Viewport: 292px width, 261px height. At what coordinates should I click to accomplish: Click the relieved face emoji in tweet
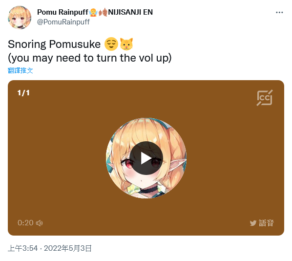click(x=111, y=44)
